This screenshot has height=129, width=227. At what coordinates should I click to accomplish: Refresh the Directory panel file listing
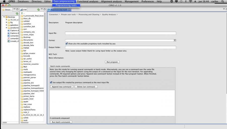point(17,13)
